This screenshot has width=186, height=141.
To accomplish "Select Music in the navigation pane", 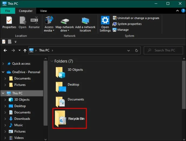I will point(19,125).
